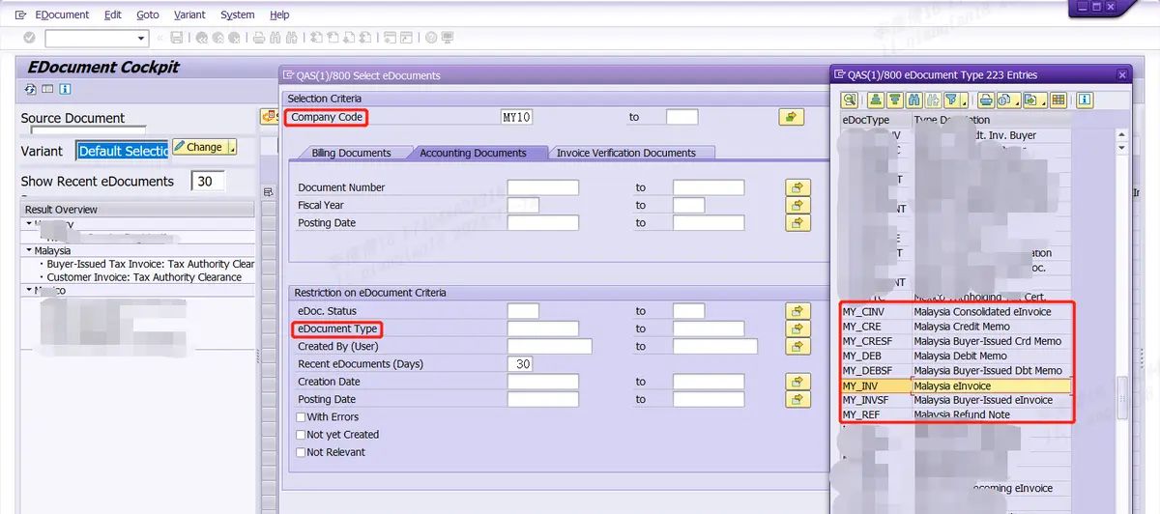Open the Goto menu
1160x514 pixels.
pos(147,14)
